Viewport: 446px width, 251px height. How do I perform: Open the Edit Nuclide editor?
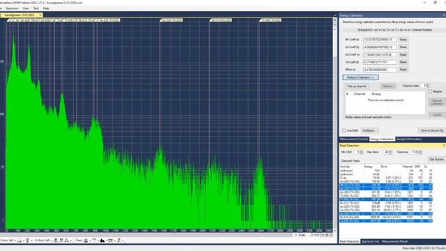tap(437, 160)
